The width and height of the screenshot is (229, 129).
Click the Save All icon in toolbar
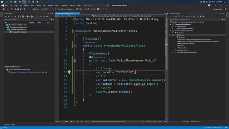(21, 9)
